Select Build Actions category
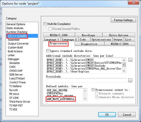Screen dimensions: 141x122 point(15,51)
